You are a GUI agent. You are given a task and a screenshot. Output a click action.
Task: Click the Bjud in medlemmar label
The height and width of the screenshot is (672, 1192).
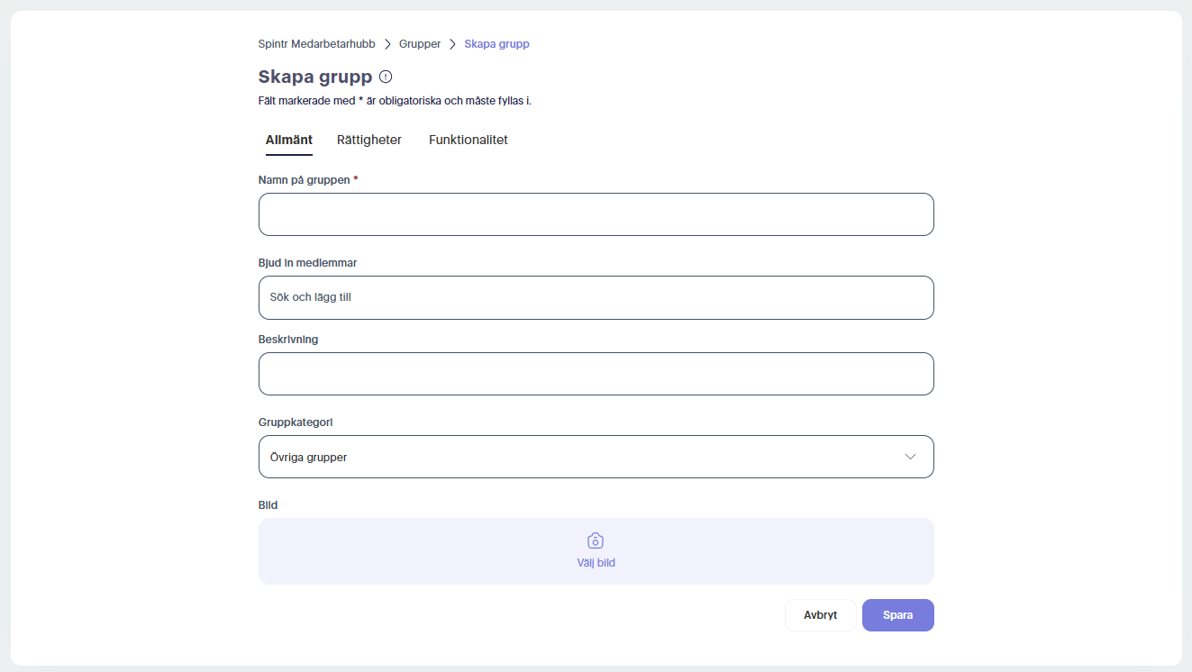(x=308, y=263)
